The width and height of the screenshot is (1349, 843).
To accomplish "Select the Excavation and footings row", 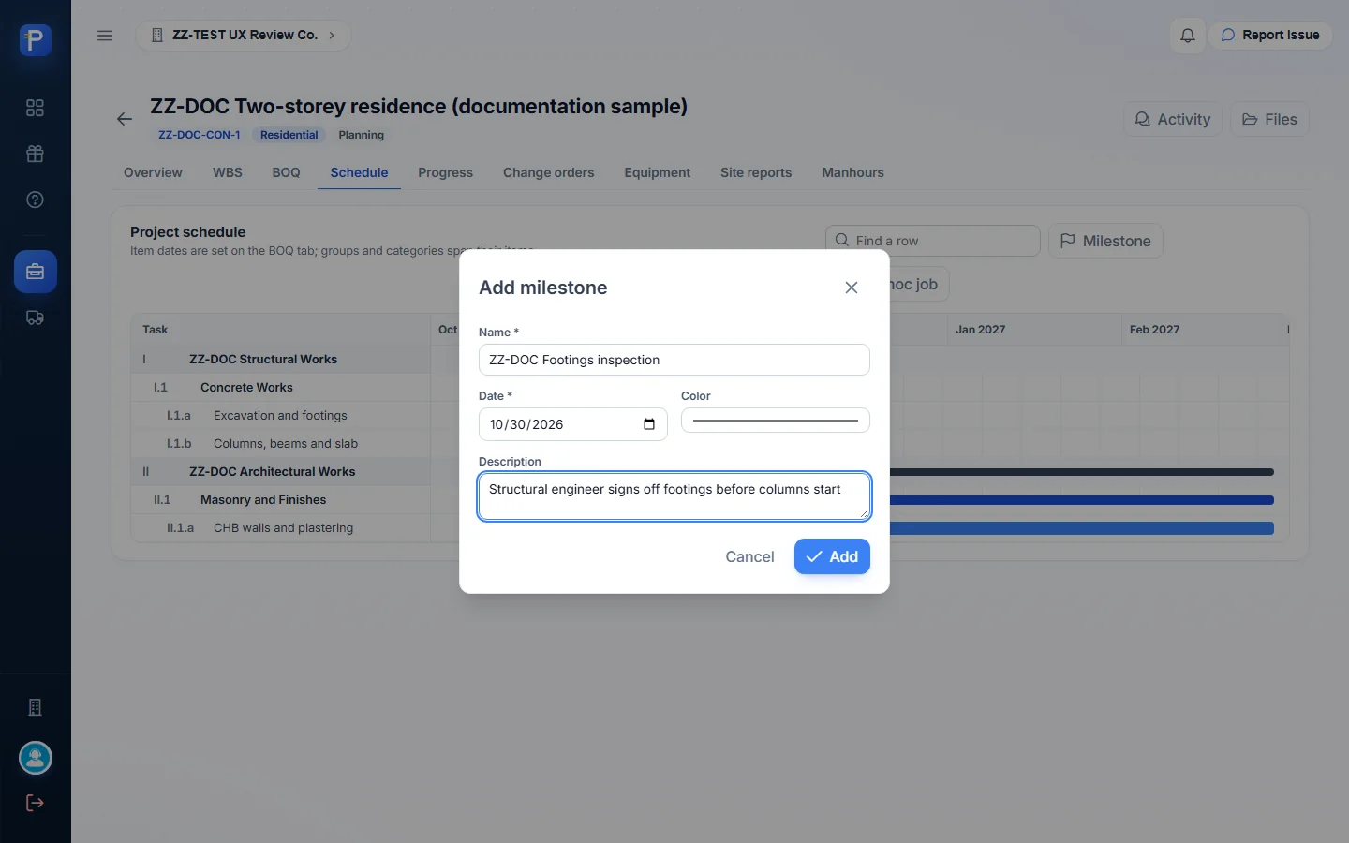I will coord(281,415).
